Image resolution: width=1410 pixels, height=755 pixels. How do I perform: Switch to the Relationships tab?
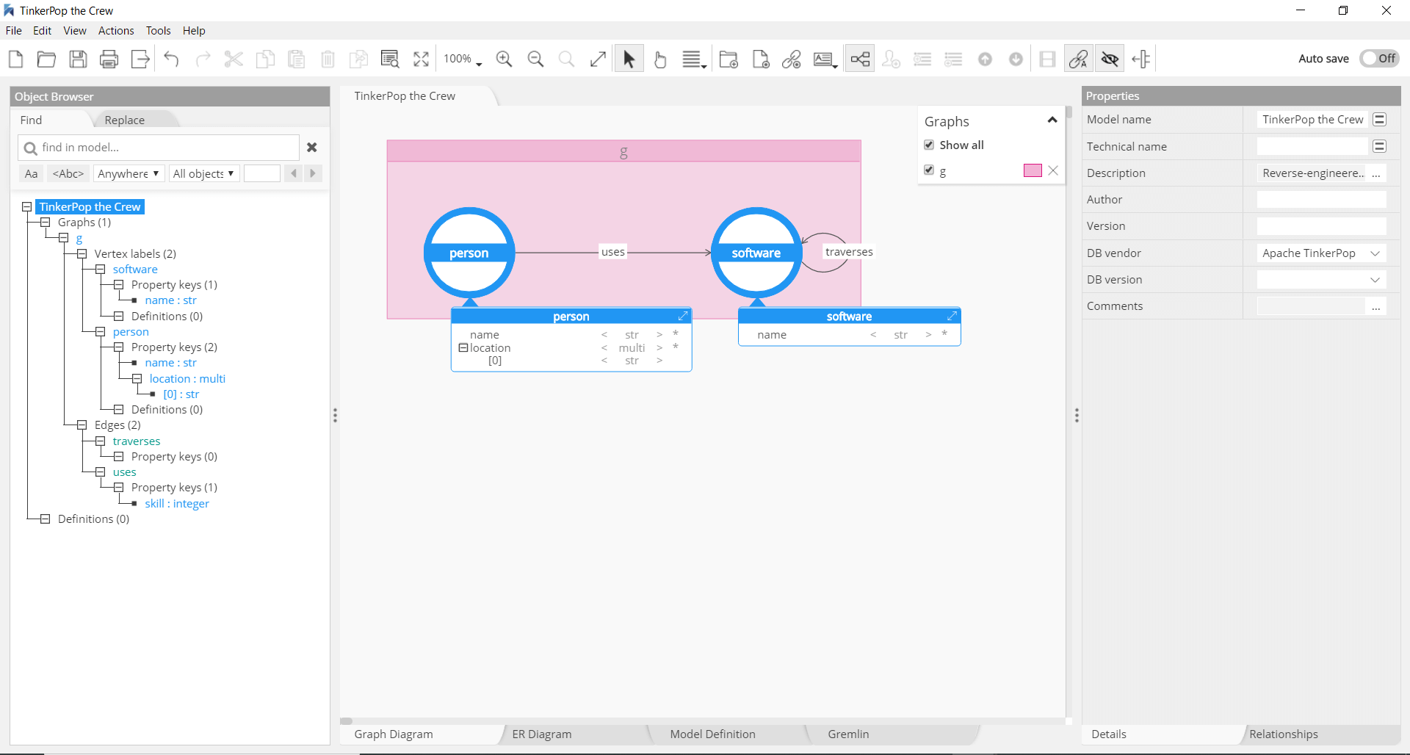pos(1284,734)
